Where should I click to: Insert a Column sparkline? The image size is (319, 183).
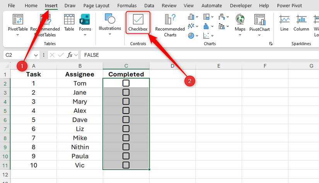301,22
